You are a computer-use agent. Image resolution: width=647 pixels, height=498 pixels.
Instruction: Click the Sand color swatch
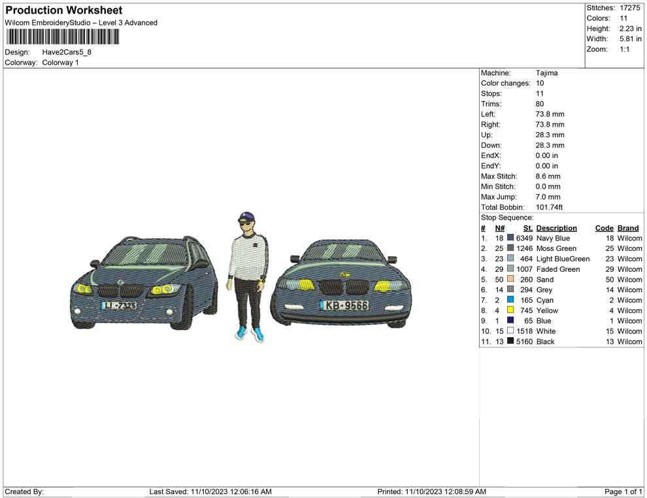click(508, 280)
